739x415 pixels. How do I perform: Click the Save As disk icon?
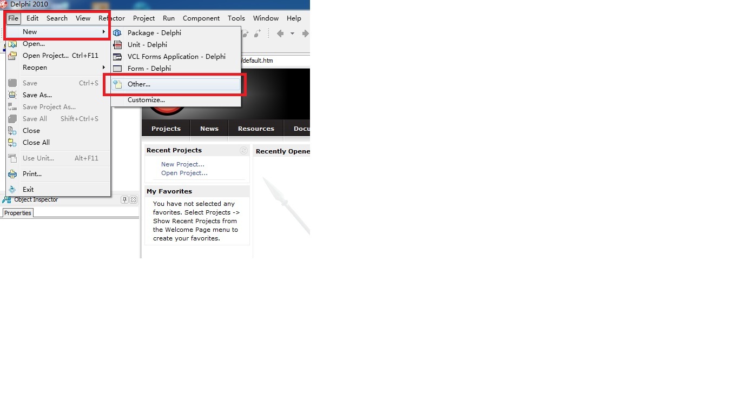pos(12,95)
